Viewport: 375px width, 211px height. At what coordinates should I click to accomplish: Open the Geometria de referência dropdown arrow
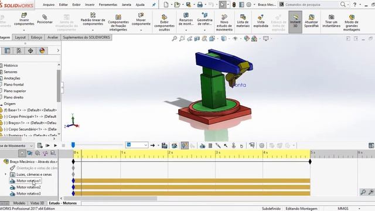click(204, 30)
